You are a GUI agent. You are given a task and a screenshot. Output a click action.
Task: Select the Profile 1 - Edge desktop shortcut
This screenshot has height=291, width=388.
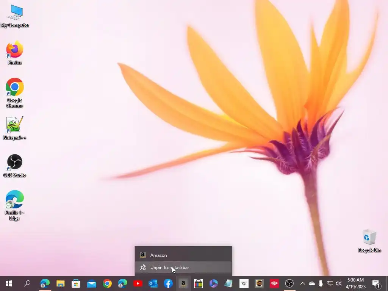pyautogui.click(x=15, y=205)
